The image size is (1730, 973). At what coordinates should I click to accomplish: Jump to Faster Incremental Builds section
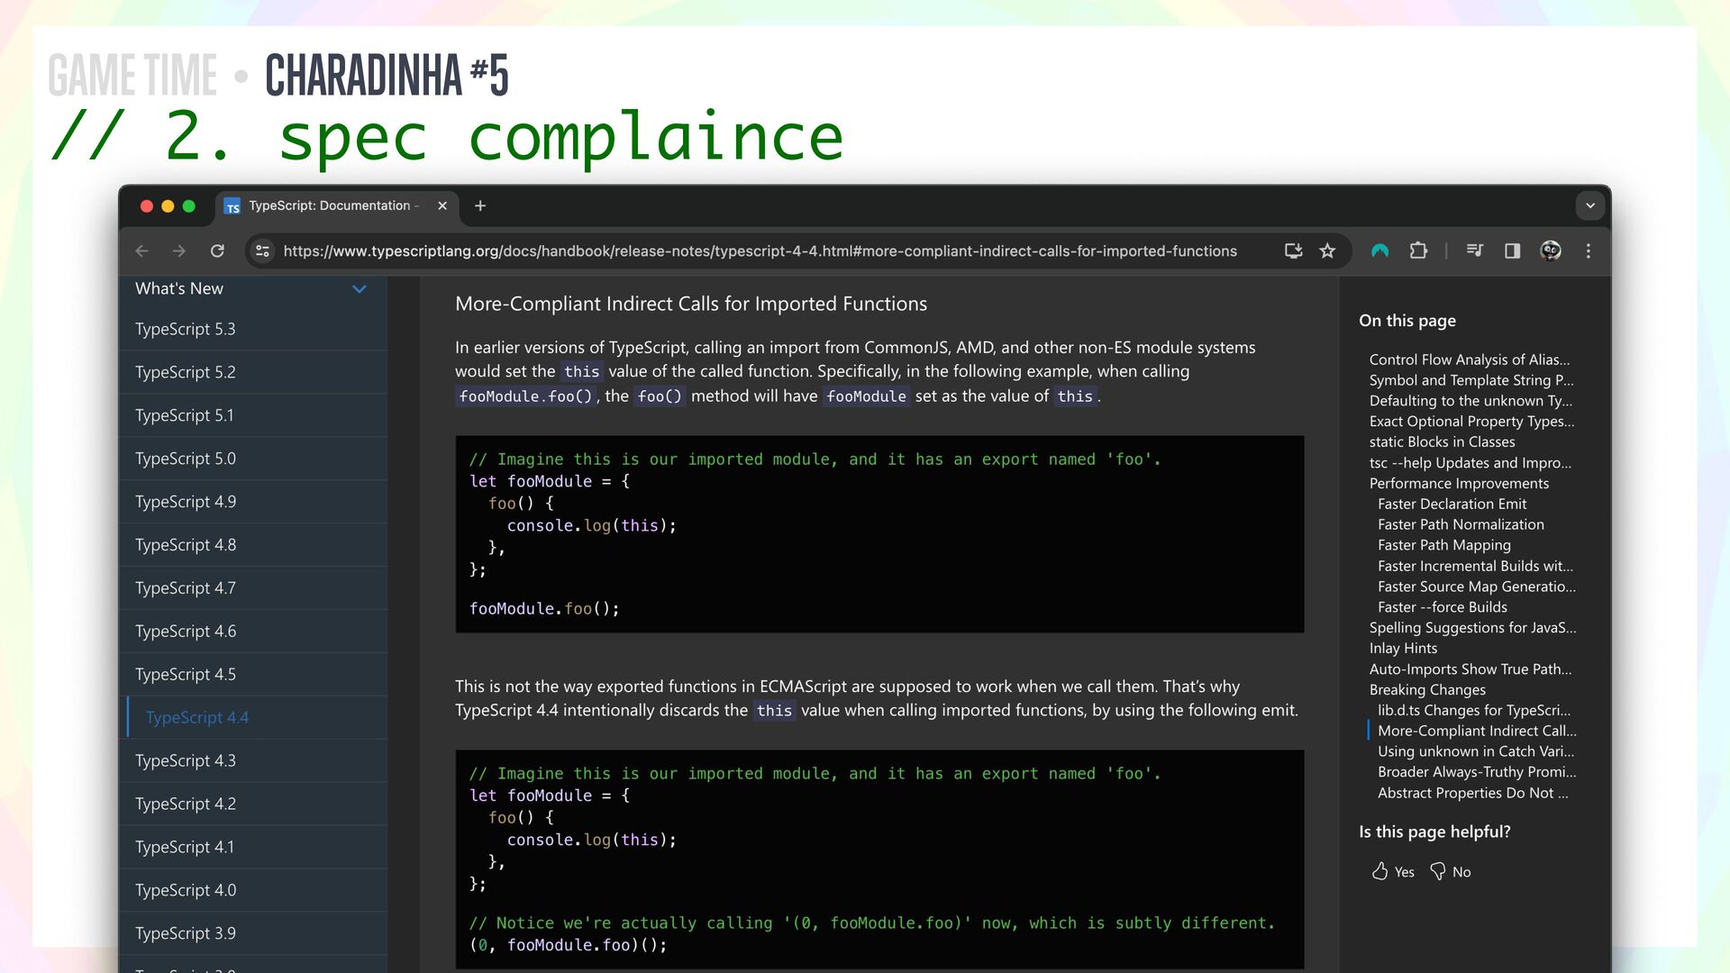point(1475,567)
